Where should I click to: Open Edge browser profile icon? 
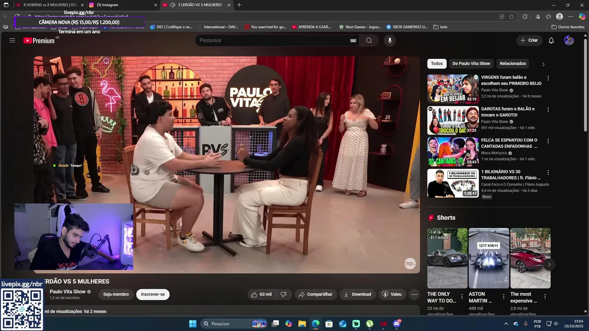[x=560, y=17]
